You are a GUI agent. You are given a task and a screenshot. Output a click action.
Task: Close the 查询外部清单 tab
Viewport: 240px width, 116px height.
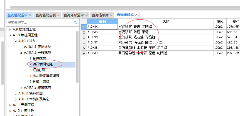[87, 15]
